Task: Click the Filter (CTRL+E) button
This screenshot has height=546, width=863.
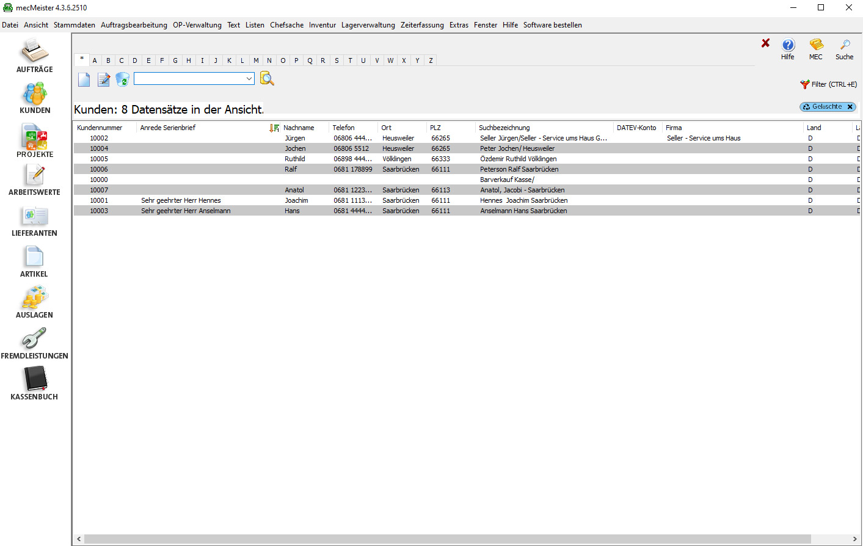Action: tap(829, 84)
